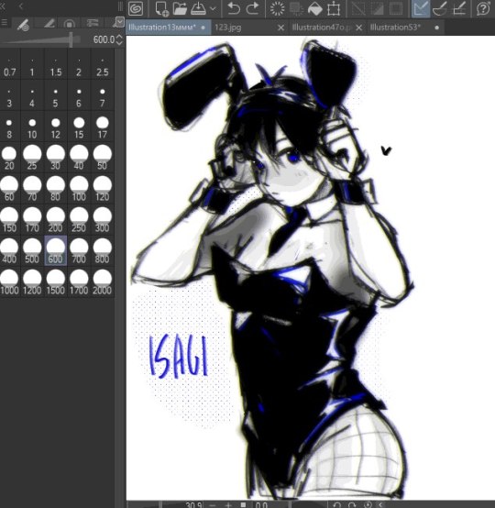The image size is (495, 508).
Task: Select brush size preset 7
Action: (103, 95)
